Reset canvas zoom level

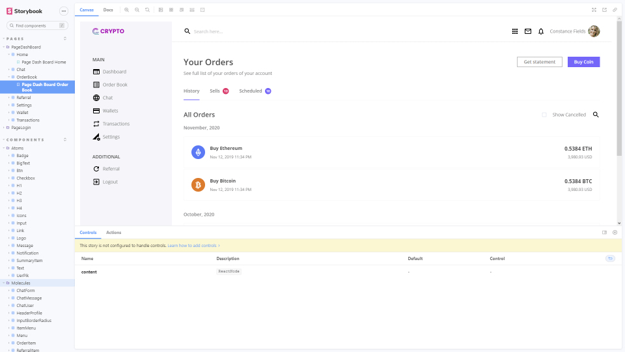(x=147, y=10)
